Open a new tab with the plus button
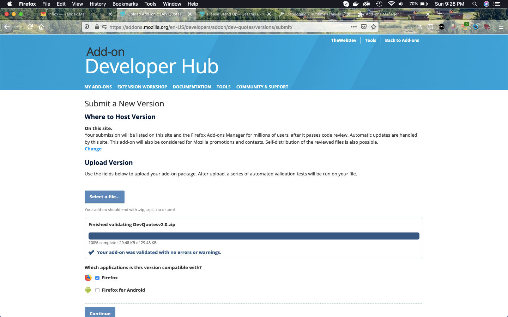Image resolution: width=508 pixels, height=317 pixels. 440,14
